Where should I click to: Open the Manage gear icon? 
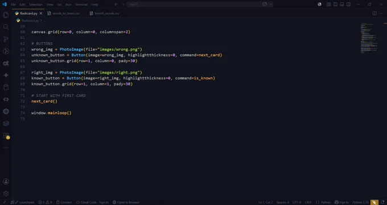(x=6, y=194)
